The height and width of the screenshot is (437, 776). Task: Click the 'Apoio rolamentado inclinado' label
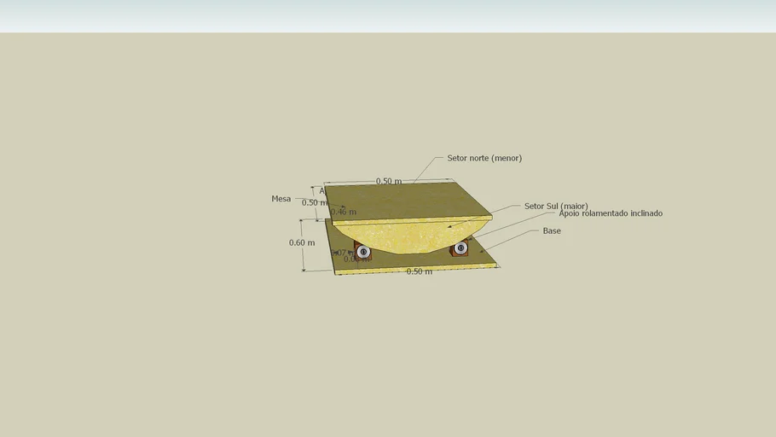pyautogui.click(x=610, y=213)
